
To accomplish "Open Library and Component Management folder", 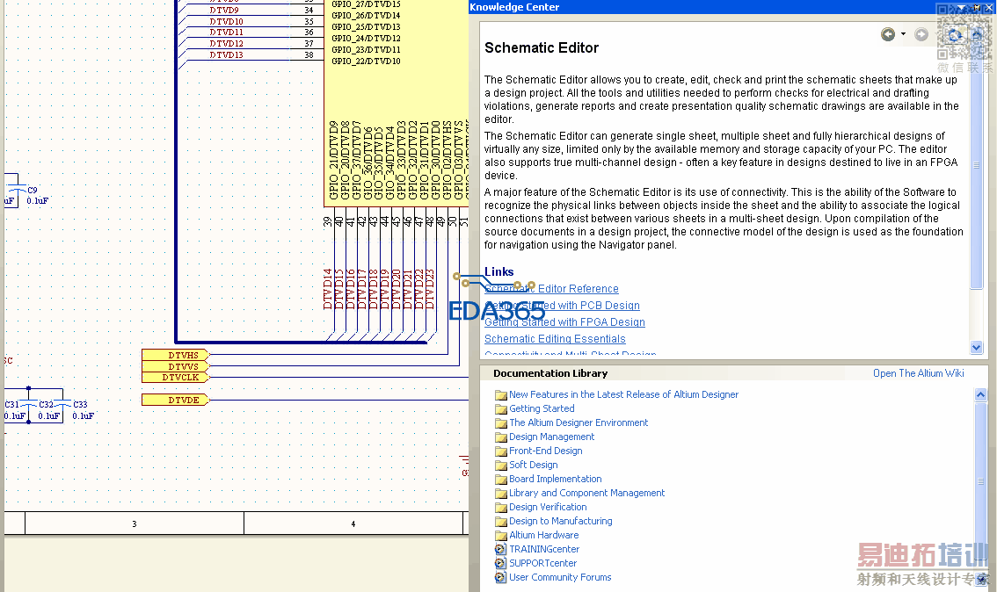I will 587,493.
